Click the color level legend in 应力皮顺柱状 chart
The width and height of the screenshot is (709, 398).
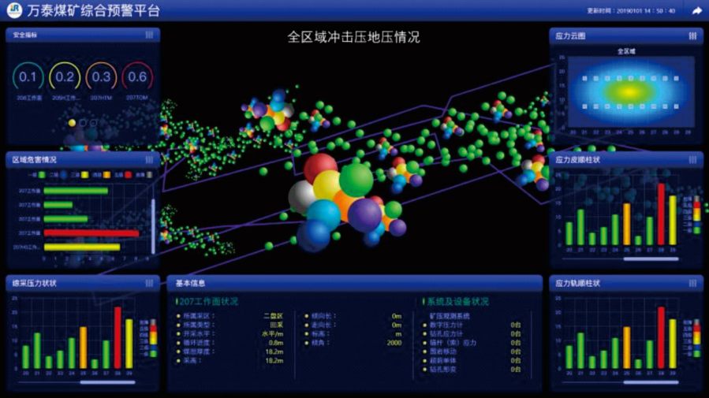pos(692,215)
